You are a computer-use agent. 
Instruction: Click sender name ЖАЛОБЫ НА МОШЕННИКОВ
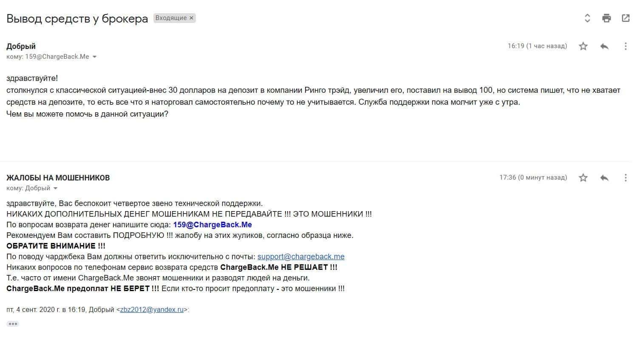click(x=58, y=178)
